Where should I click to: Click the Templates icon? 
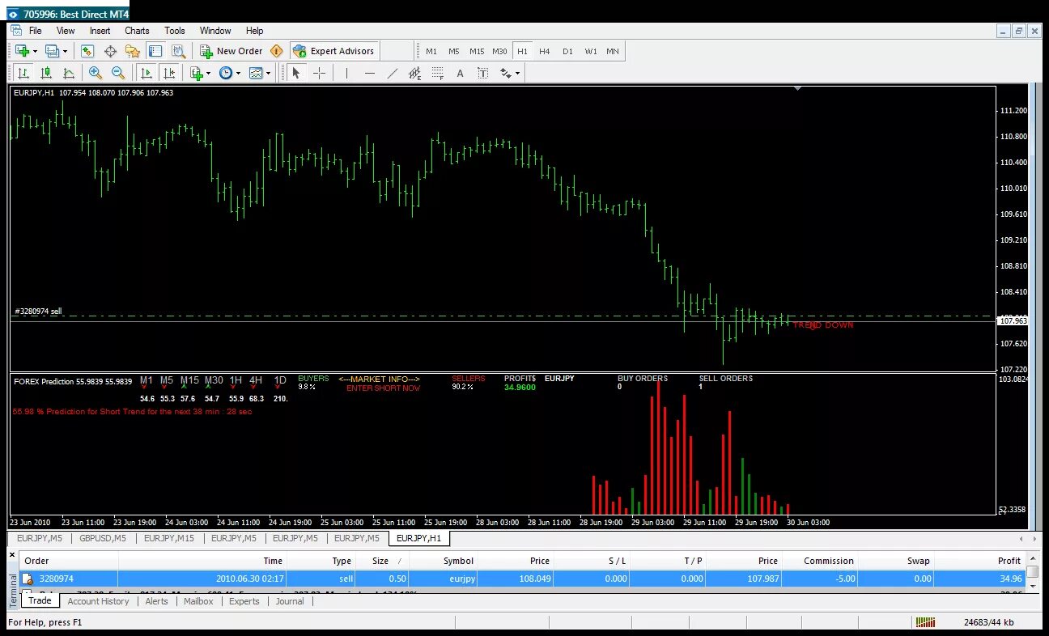coord(256,73)
